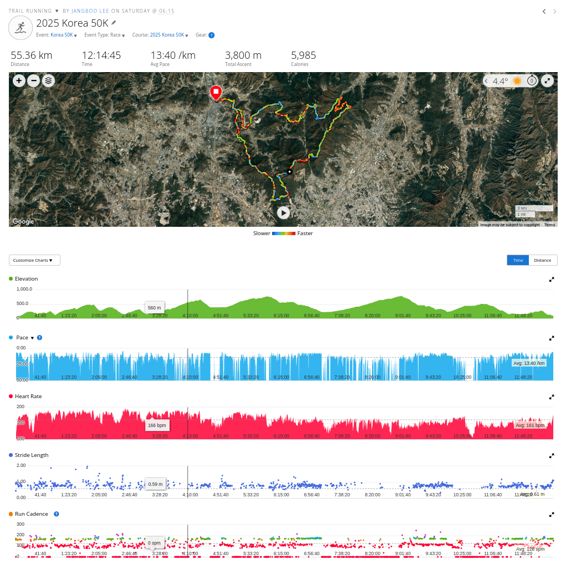Expand the Run Cadence chart
The width and height of the screenshot is (561, 564).
click(552, 515)
